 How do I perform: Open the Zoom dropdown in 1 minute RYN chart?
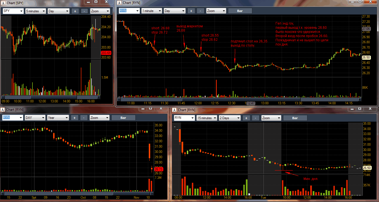coord(216,11)
